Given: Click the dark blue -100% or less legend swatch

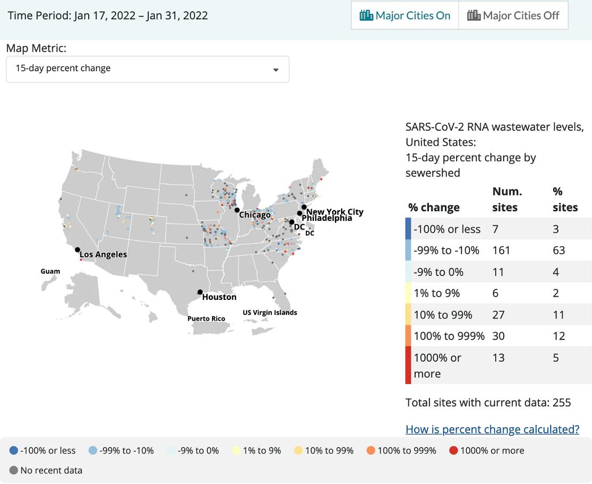Looking at the screenshot, I should pyautogui.click(x=14, y=450).
